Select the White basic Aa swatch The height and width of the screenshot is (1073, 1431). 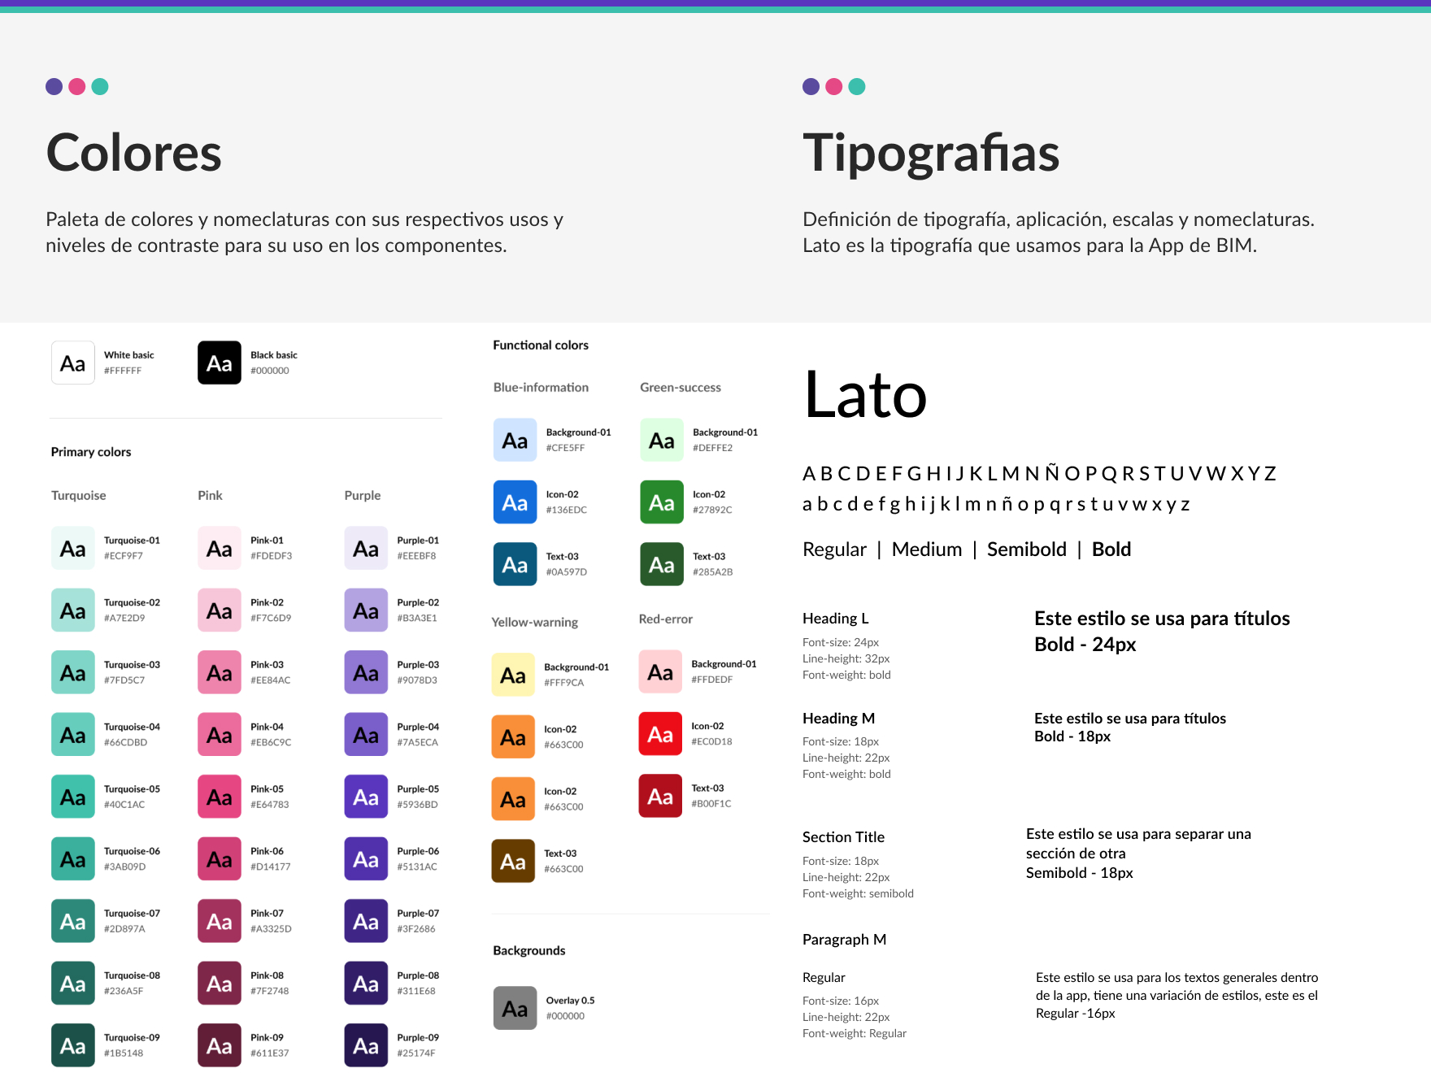click(x=73, y=363)
